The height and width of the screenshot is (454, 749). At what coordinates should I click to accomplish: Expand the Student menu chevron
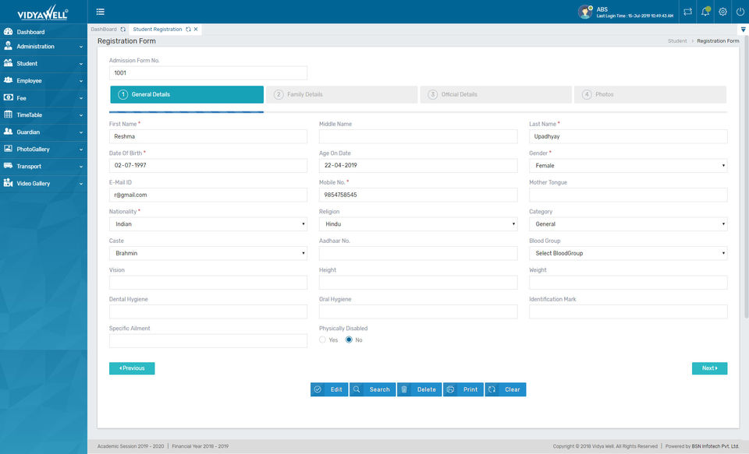point(80,64)
